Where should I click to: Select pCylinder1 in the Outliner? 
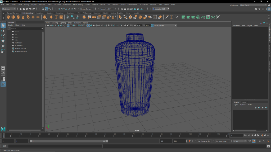(19, 43)
